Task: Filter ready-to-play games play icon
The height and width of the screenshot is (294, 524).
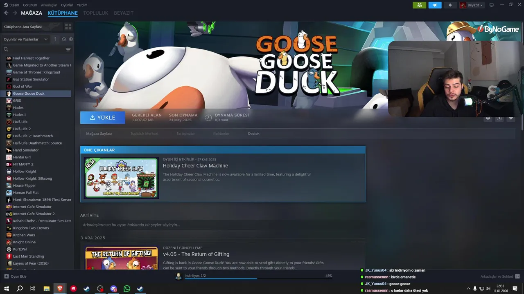Action: 71,39
